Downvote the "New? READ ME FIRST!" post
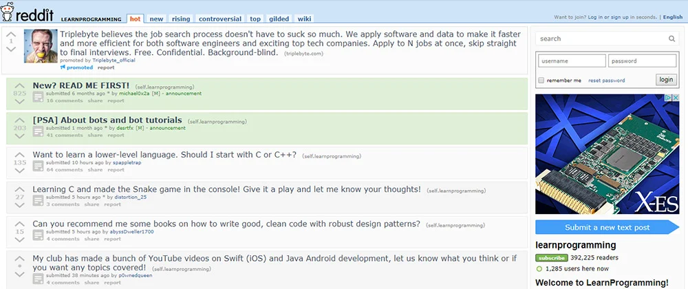This screenshot has height=289, width=688. pos(20,101)
